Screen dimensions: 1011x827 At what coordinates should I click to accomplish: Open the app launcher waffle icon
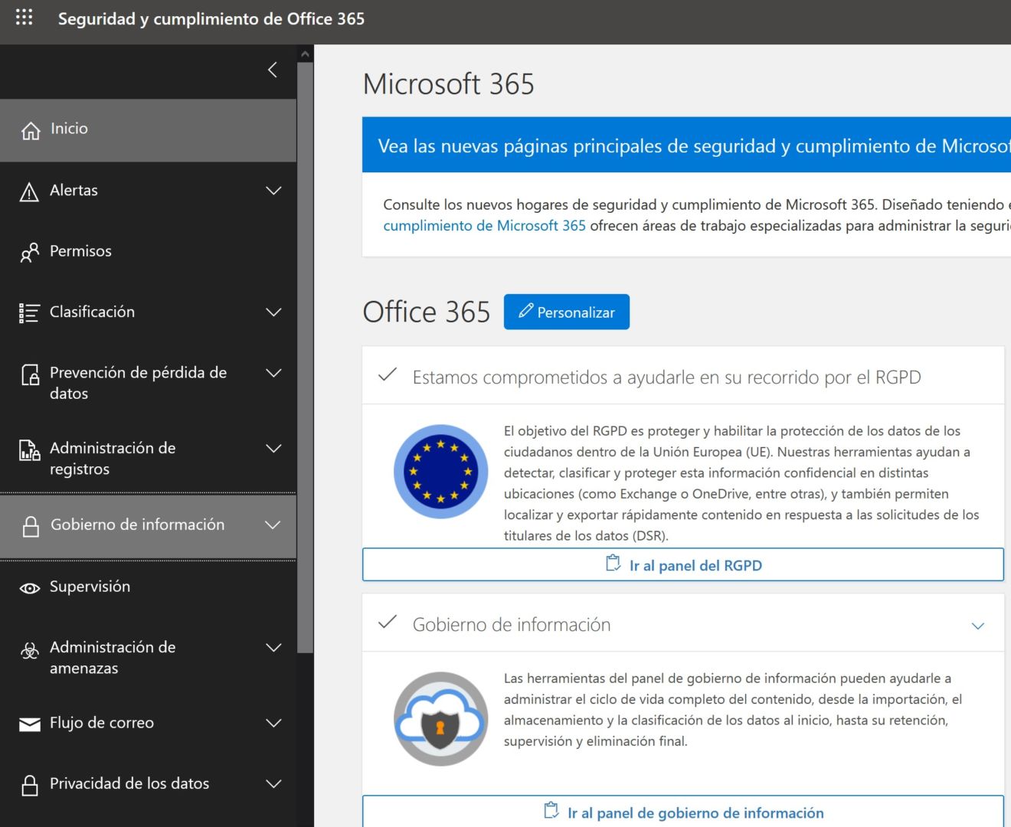24,18
